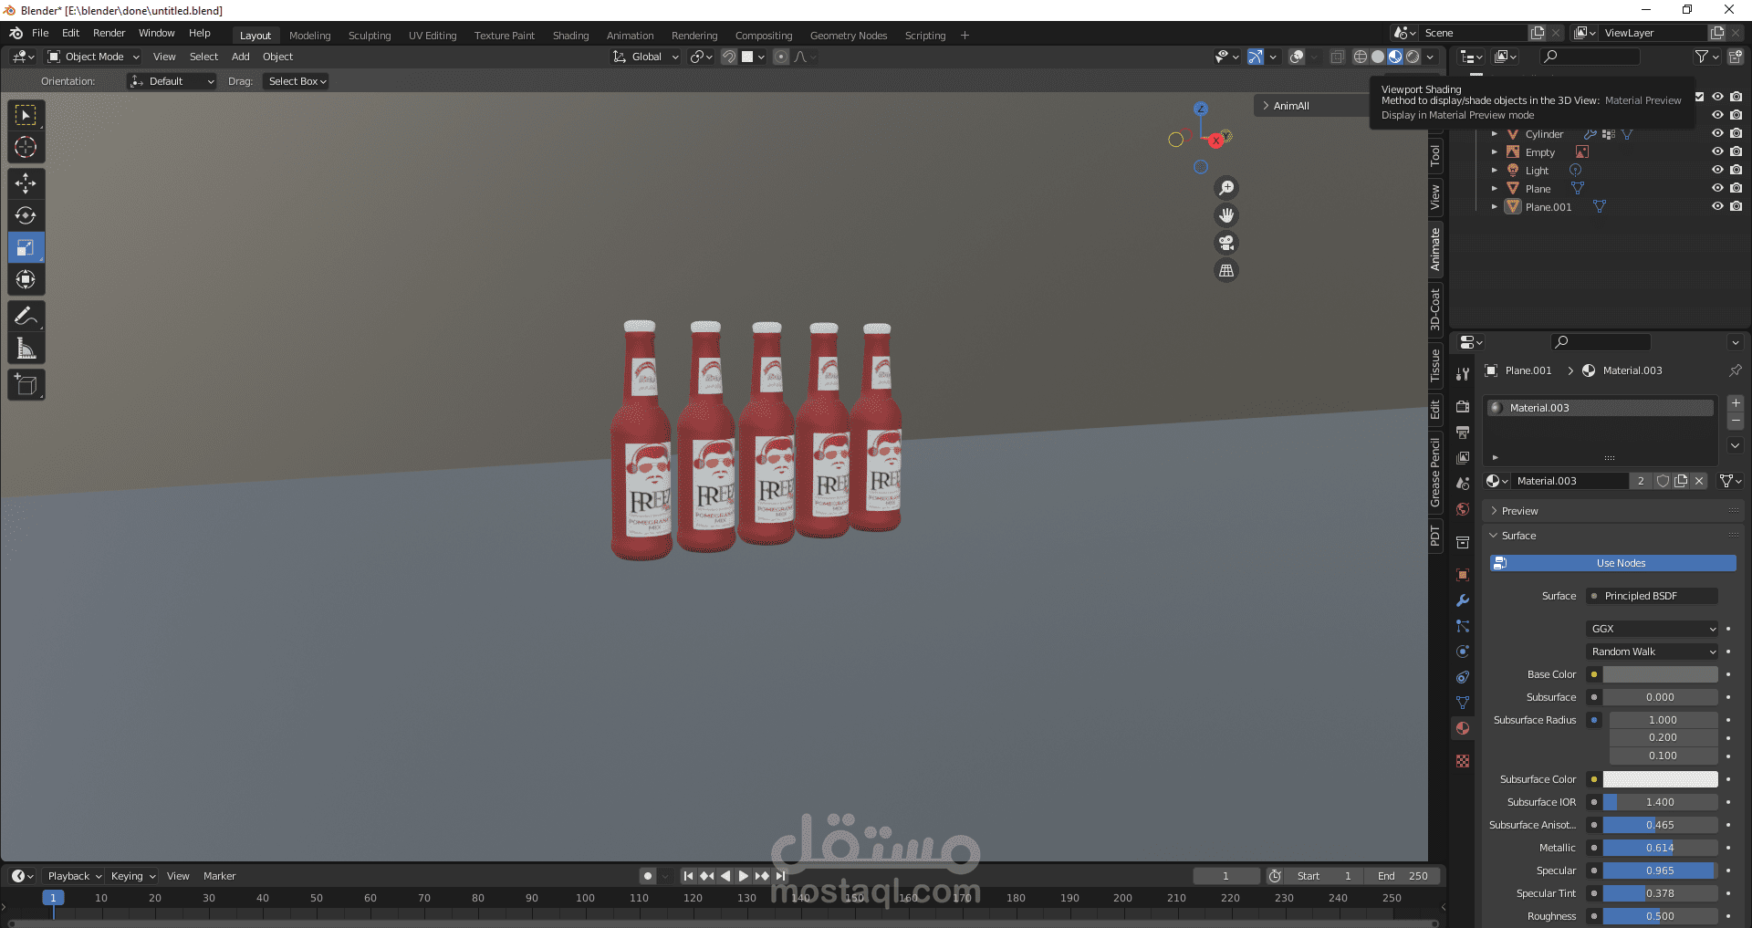1752x928 pixels.
Task: Open the Render menu
Action: (x=109, y=33)
